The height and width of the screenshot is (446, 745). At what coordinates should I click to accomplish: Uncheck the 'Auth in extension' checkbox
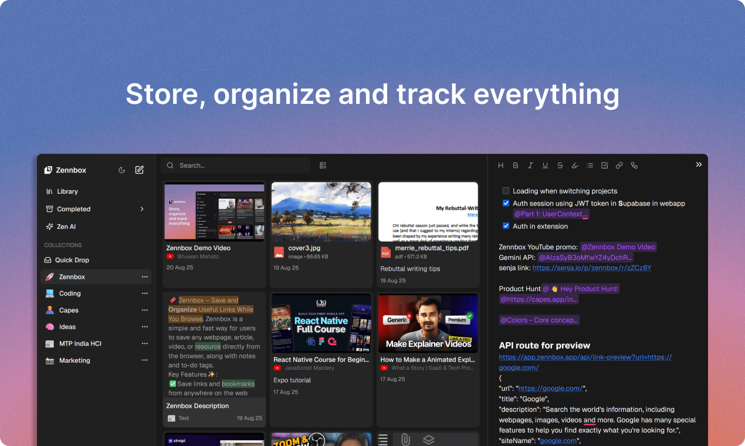click(506, 226)
